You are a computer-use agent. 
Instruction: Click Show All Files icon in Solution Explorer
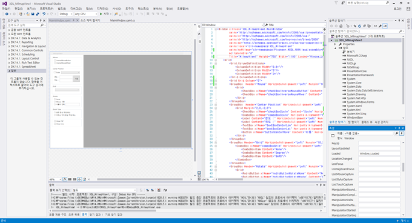(369, 26)
